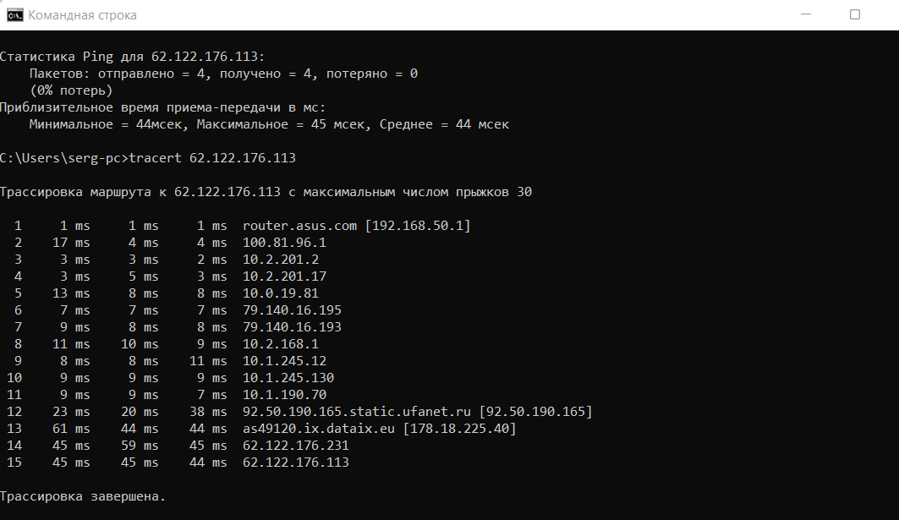Click address 10.2.168.1 in hop 8
The height and width of the screenshot is (520, 899).
(x=280, y=344)
